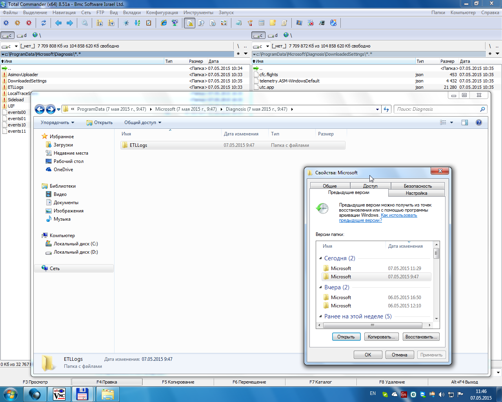502x402 pixels.
Task: Click the Windows Start button
Action: pyautogui.click(x=10, y=394)
